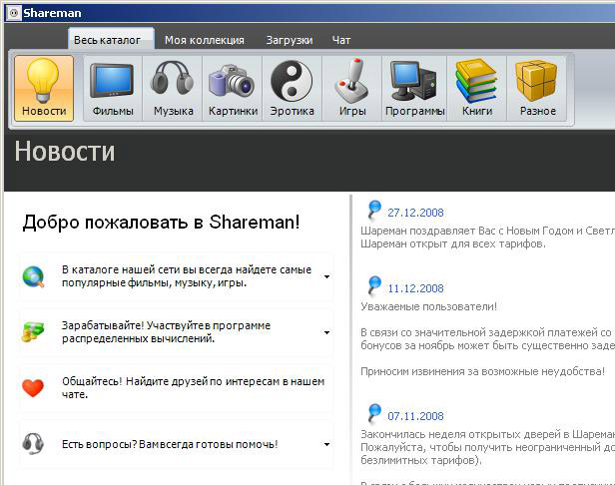Open the Книги stacked books category
This screenshot has width=615, height=485.
click(x=477, y=88)
